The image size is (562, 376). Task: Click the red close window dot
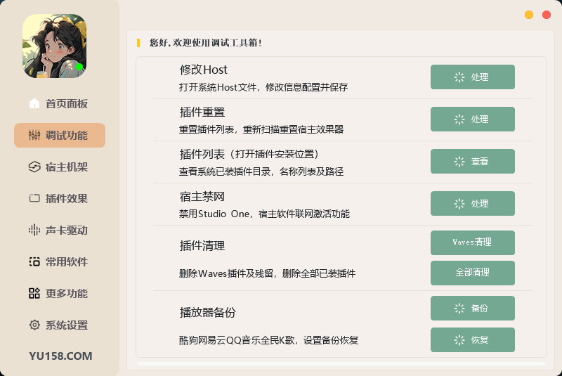(547, 15)
